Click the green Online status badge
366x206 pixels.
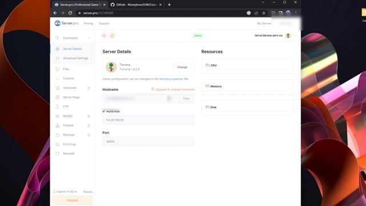click(x=198, y=35)
